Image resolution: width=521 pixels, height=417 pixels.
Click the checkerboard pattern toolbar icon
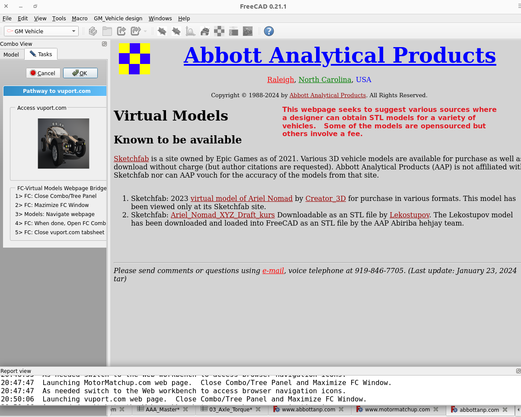coord(219,31)
